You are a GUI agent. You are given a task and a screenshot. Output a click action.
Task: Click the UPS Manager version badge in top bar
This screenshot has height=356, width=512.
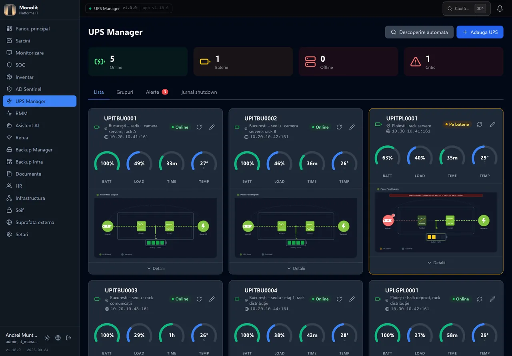point(129,8)
